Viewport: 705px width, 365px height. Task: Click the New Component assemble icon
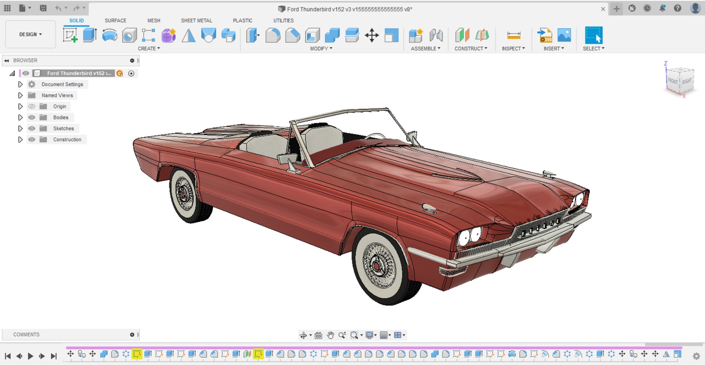tap(416, 35)
